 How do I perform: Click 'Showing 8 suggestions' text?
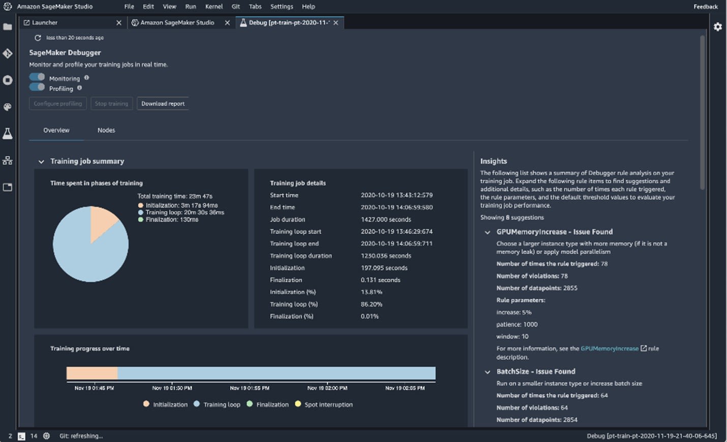point(512,218)
